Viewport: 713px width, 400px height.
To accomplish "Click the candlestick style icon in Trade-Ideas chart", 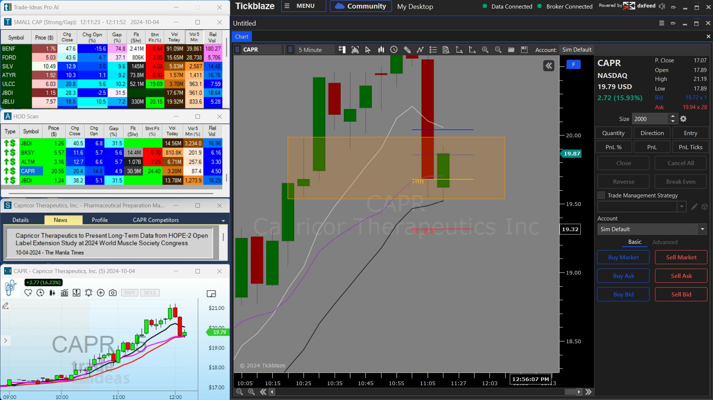I will [x=52, y=293].
